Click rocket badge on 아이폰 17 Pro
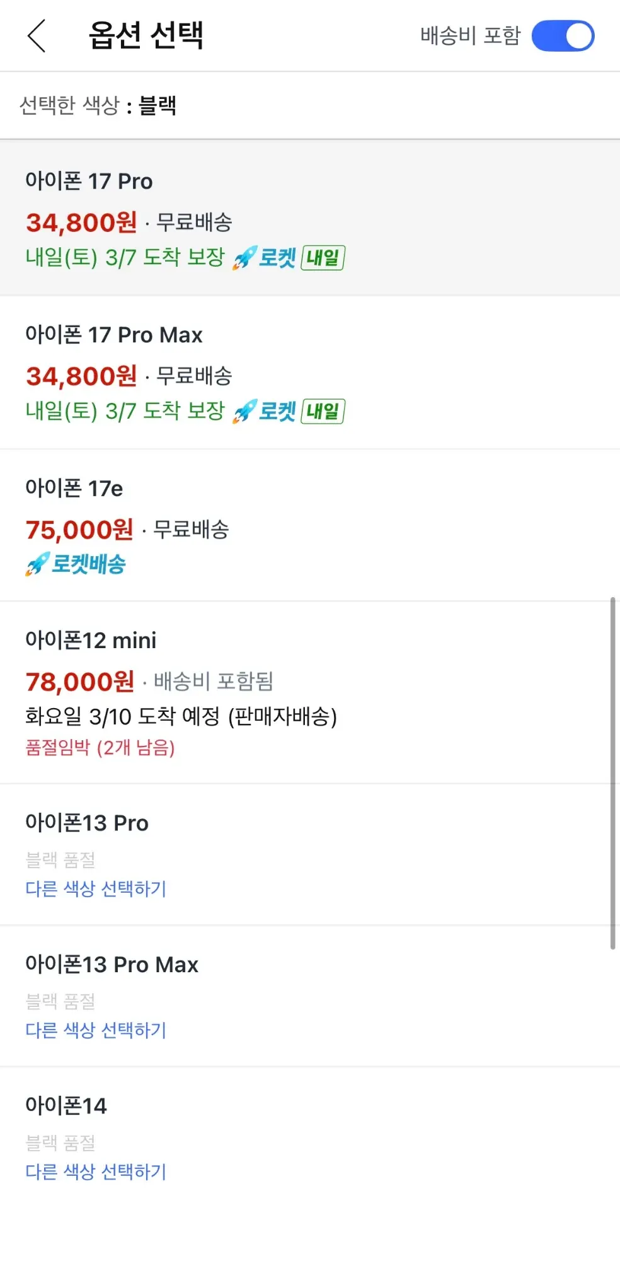 (263, 258)
